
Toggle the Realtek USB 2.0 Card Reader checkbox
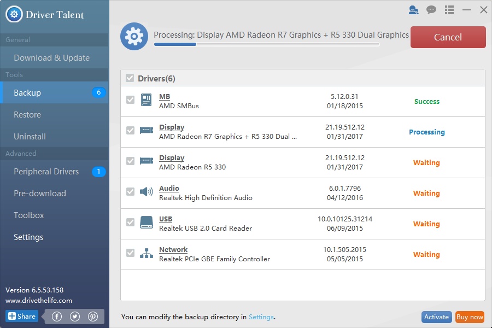coord(130,222)
